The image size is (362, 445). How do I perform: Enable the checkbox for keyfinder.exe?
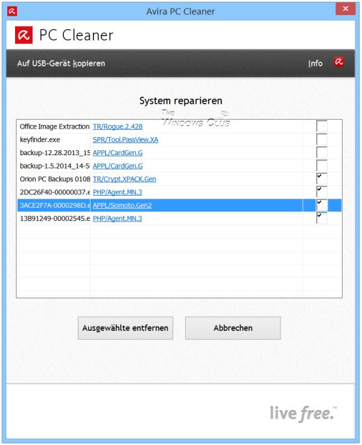click(x=322, y=139)
